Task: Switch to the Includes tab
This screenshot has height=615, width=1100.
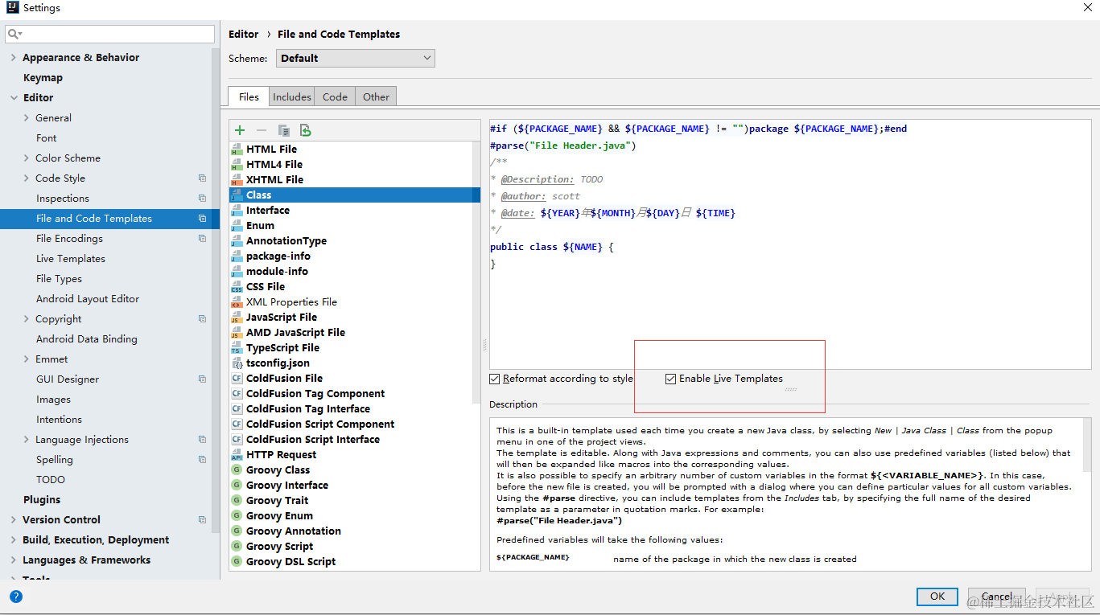Action: [x=291, y=96]
